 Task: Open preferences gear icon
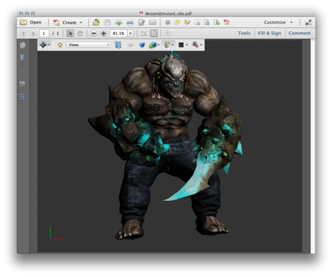click(168, 22)
